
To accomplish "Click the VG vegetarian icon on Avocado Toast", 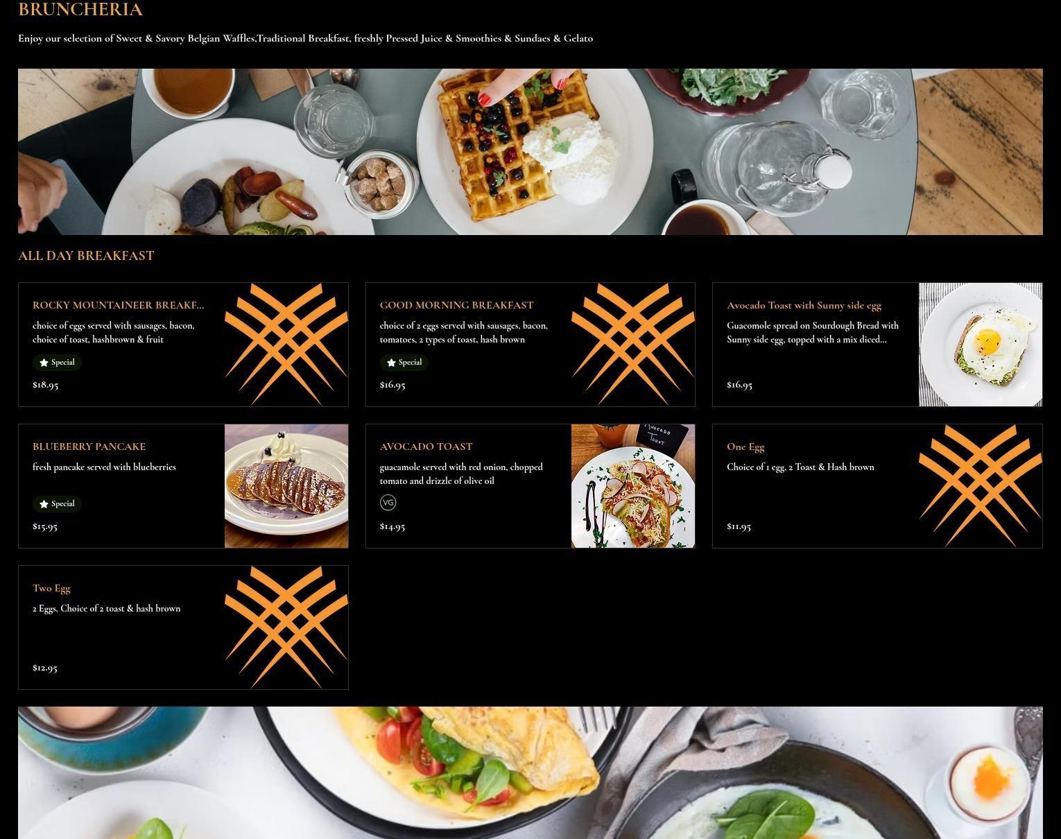I will point(388,503).
